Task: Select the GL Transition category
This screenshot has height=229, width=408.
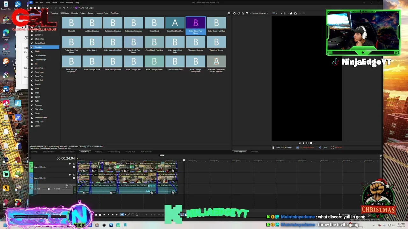Action: click(x=40, y=55)
